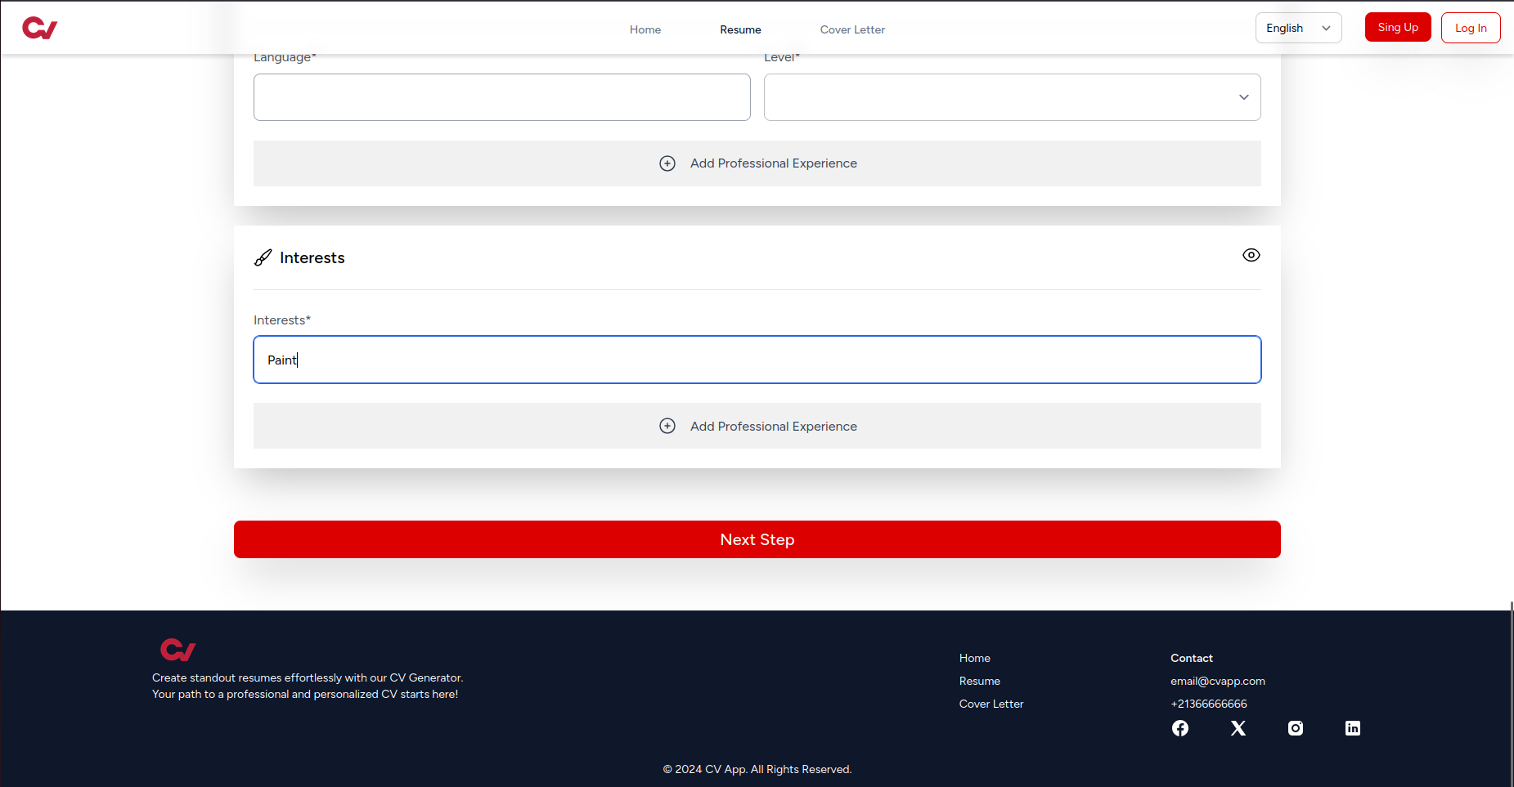Image resolution: width=1514 pixels, height=787 pixels.
Task: Open the X (Twitter) social icon
Action: [x=1238, y=728]
